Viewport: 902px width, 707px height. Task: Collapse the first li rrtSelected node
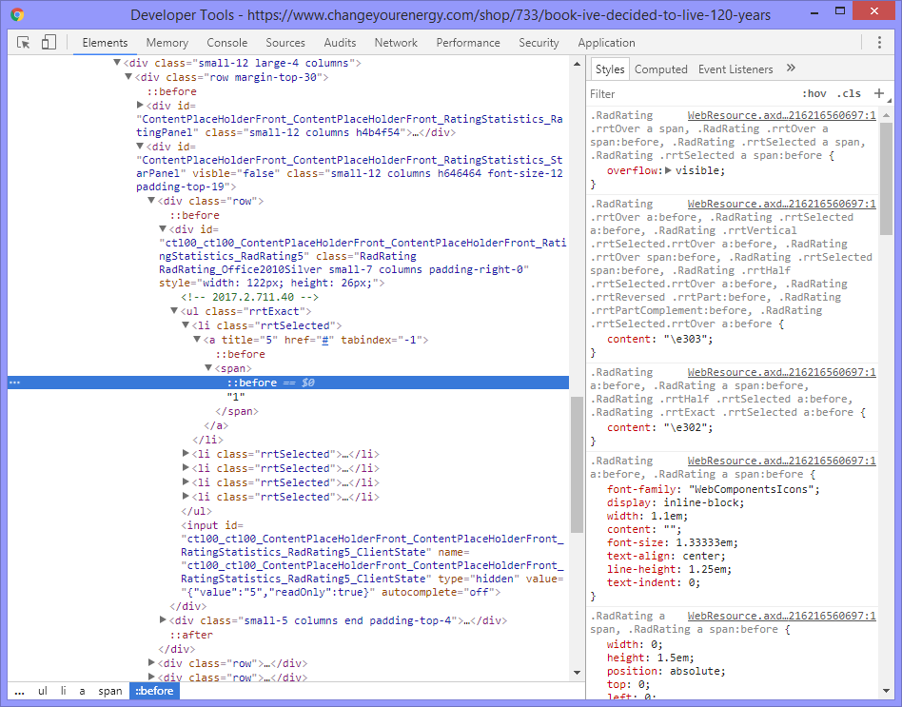pyautogui.click(x=186, y=325)
